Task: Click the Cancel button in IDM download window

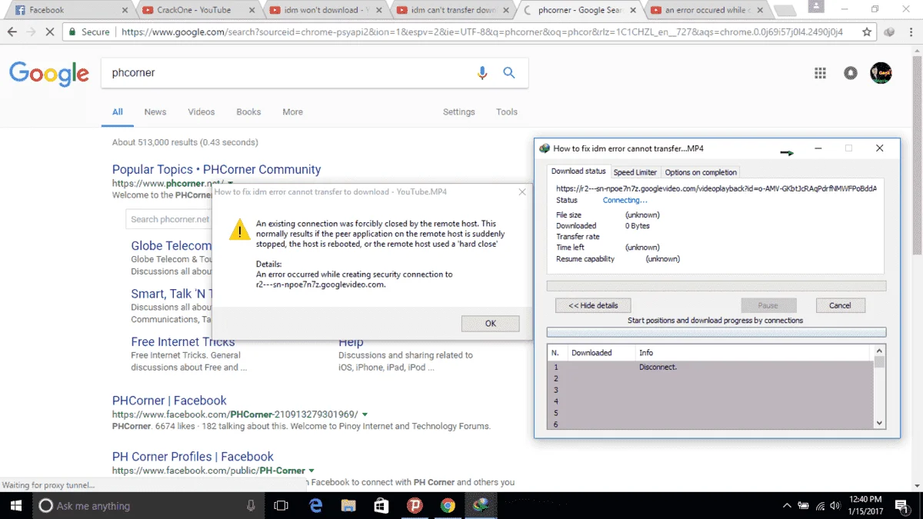Action: click(x=840, y=305)
